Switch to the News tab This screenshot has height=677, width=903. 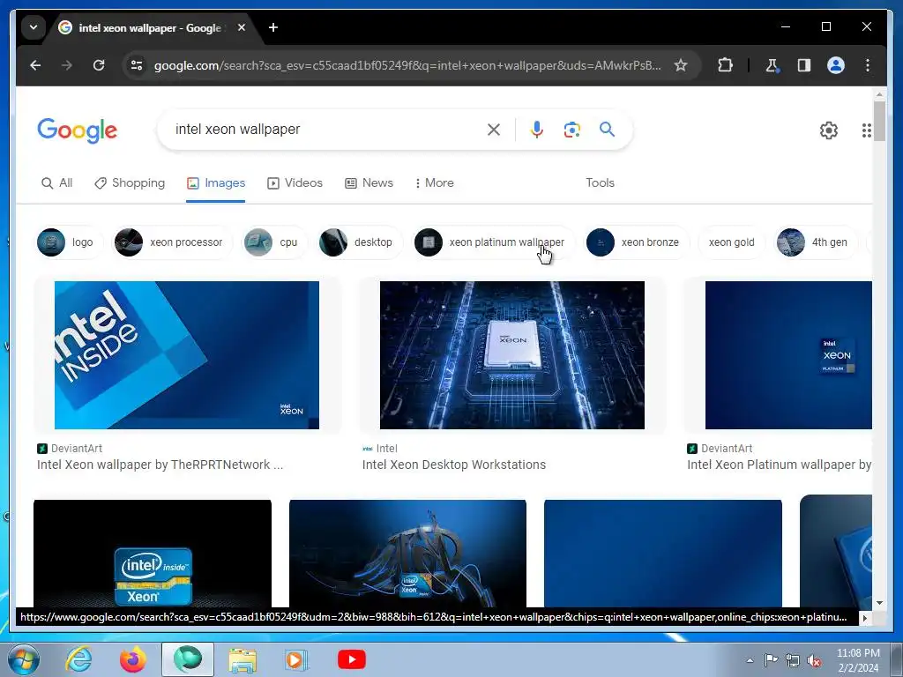tap(369, 183)
